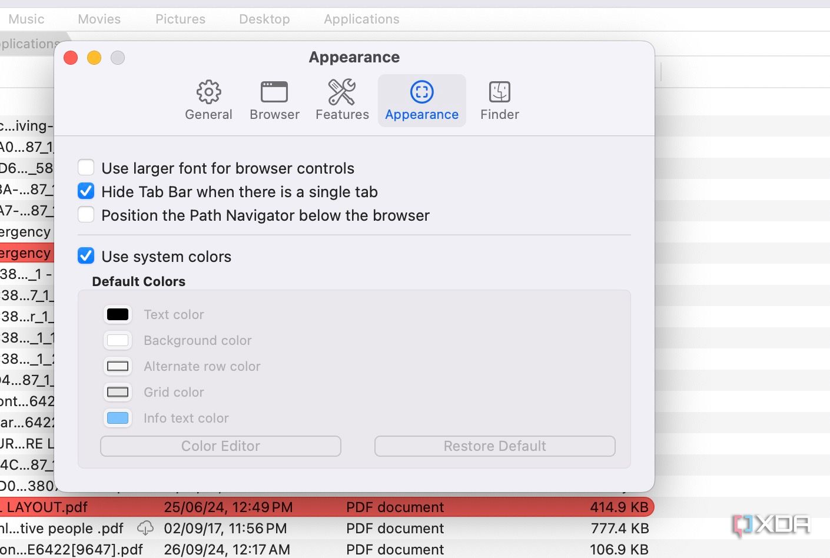The width and height of the screenshot is (830, 558).
Task: Open the Movies tab in the background window
Action: (99, 19)
